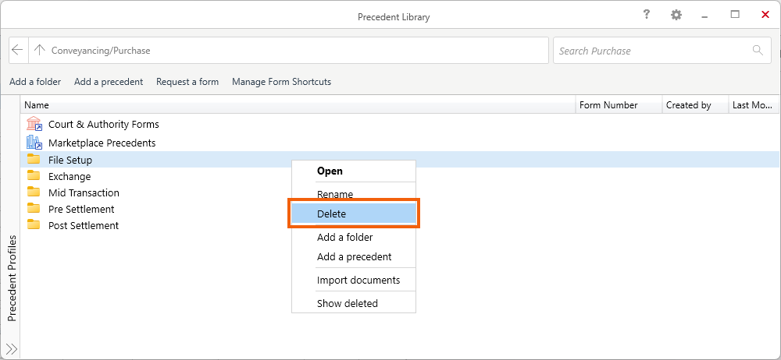The image size is (781, 360).
Task: Click the back arrow navigation icon
Action: tap(18, 51)
